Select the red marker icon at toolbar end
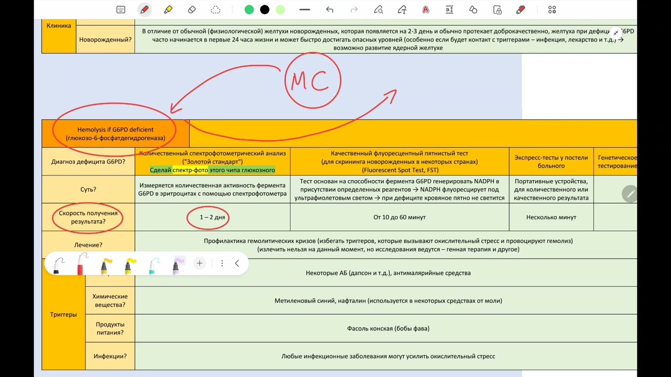This screenshot has height=377, width=671. (521, 9)
